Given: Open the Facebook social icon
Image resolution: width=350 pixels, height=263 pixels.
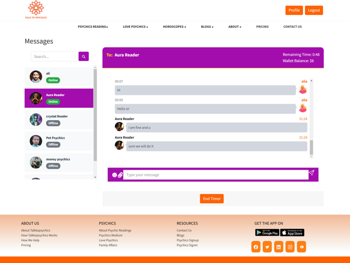Looking at the screenshot, I should 256,247.
